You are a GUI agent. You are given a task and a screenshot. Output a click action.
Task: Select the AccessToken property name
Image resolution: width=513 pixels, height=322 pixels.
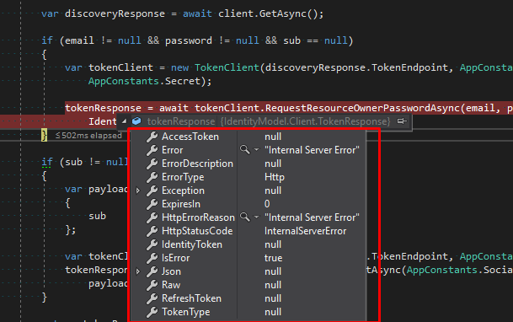tap(190, 137)
